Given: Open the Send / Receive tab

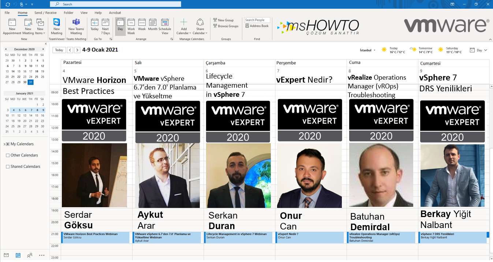Looking at the screenshot, I should [45, 13].
